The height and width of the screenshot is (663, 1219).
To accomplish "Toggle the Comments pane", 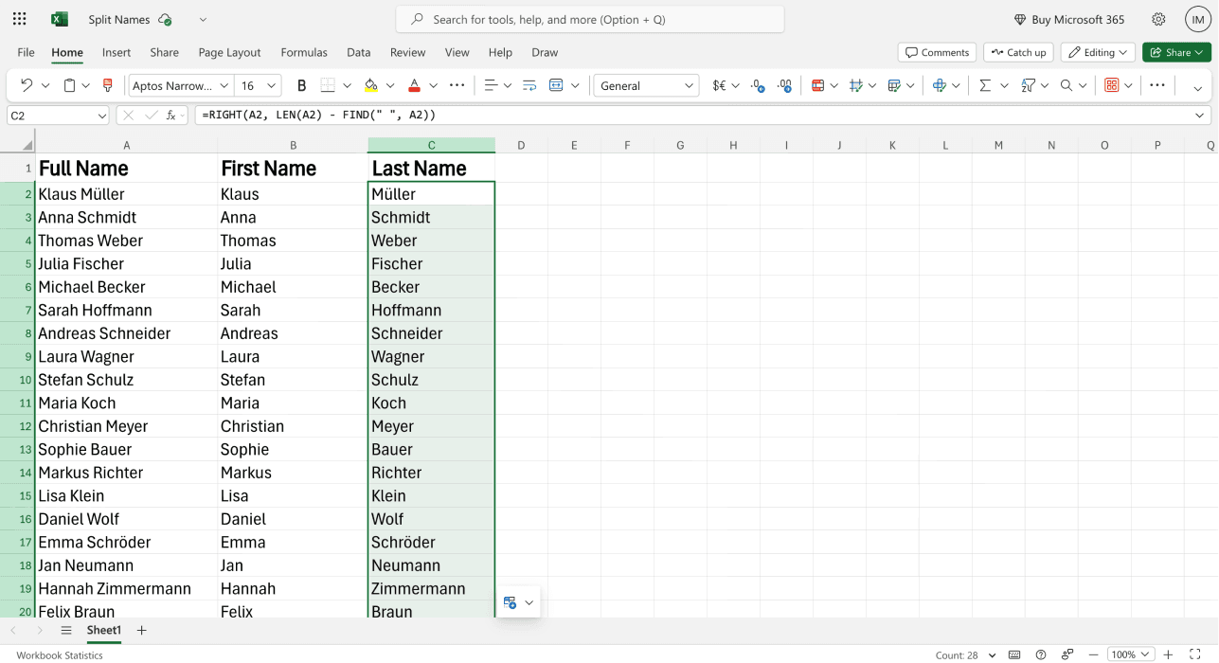I will tap(936, 52).
